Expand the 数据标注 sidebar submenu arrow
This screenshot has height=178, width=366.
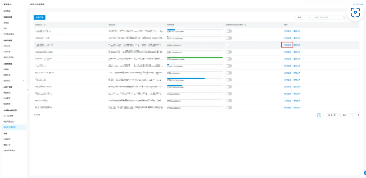(x=23, y=81)
